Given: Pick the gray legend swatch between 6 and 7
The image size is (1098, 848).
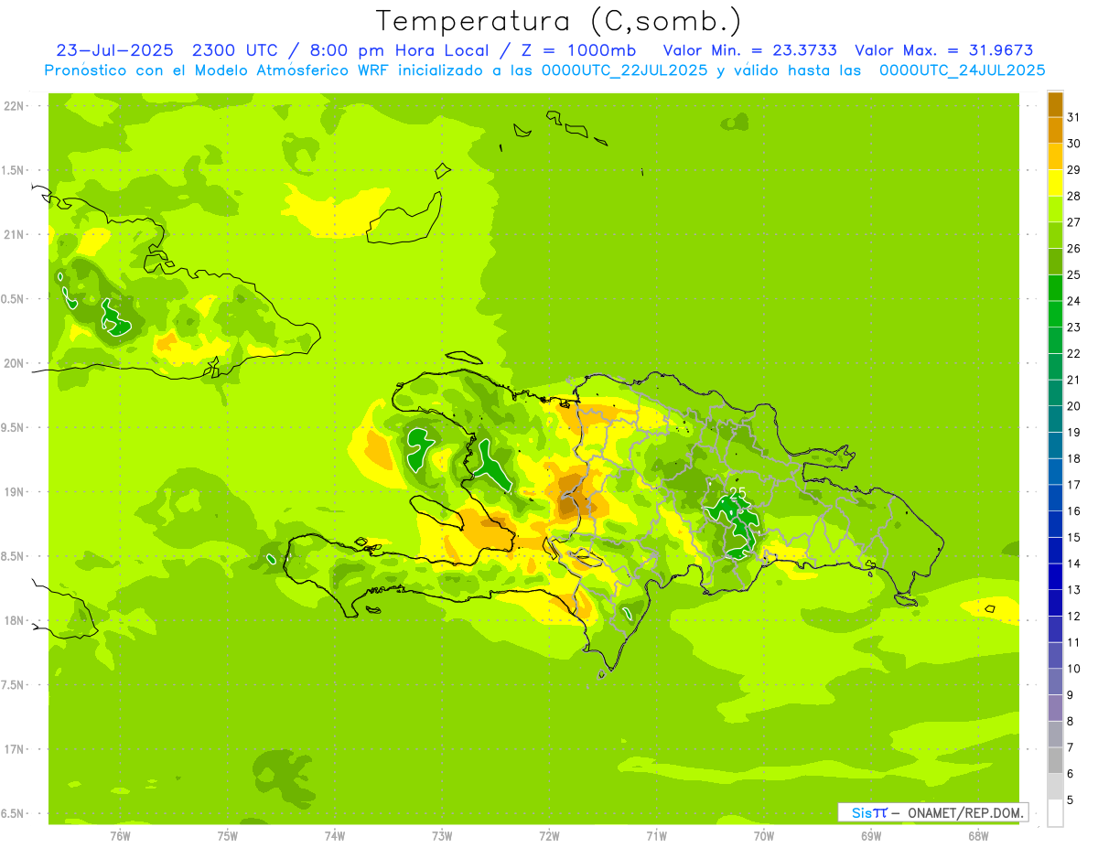Looking at the screenshot, I should (x=1055, y=760).
